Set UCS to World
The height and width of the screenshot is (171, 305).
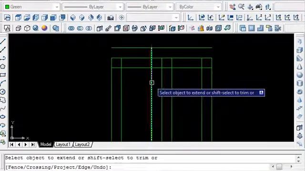point(202,18)
